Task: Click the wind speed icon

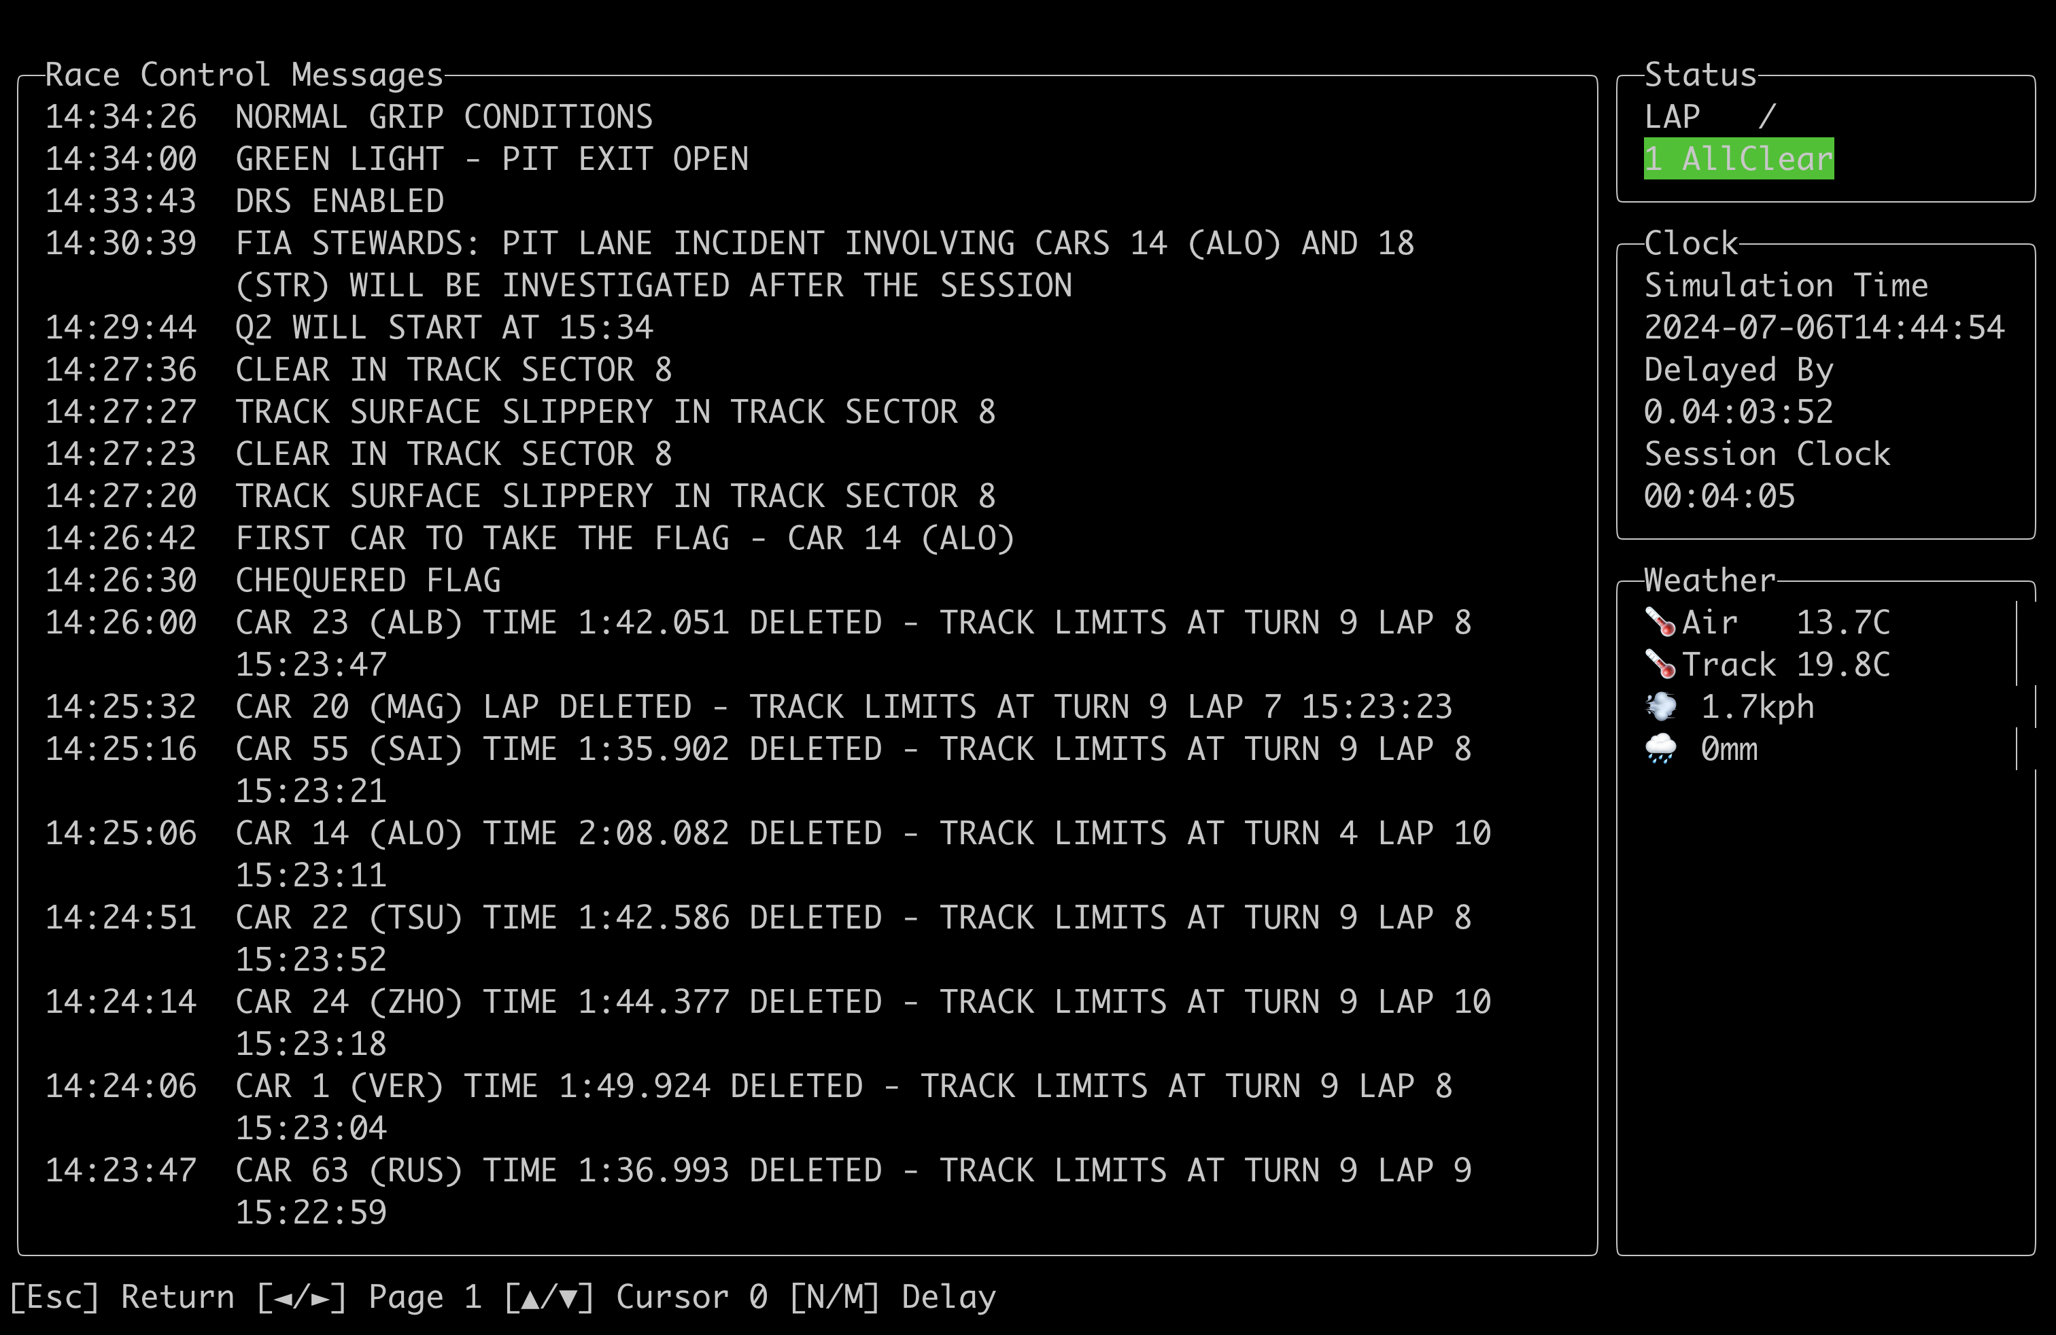Action: click(x=1660, y=706)
